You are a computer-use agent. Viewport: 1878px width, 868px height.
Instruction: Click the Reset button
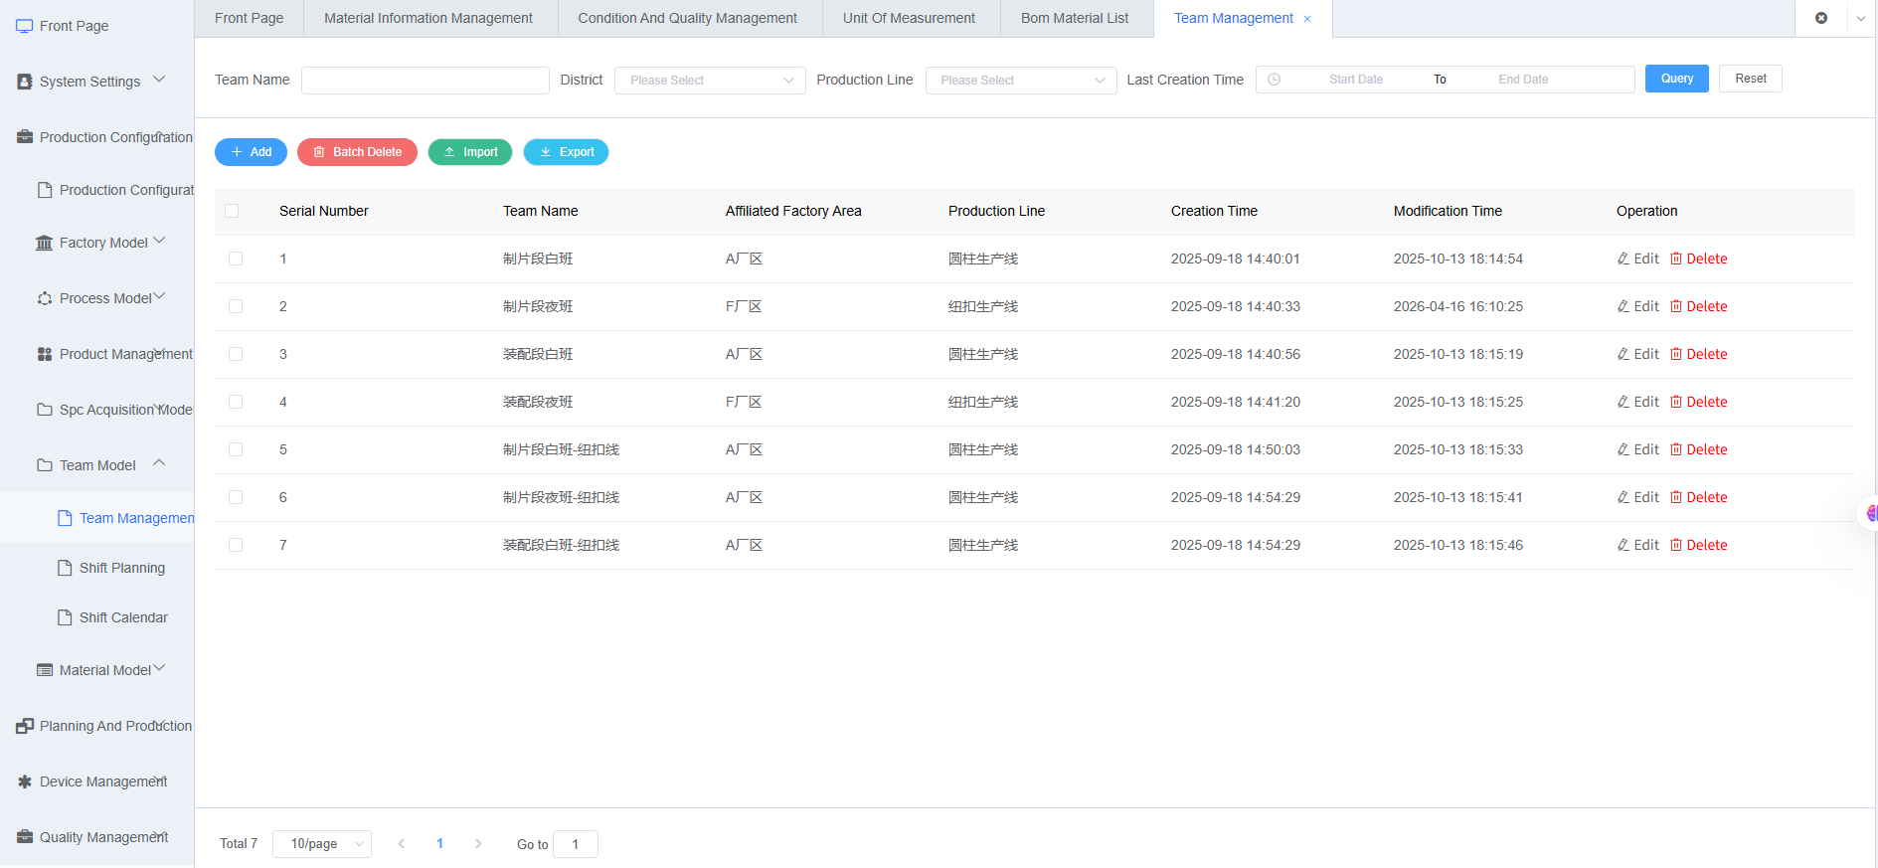[1751, 79]
